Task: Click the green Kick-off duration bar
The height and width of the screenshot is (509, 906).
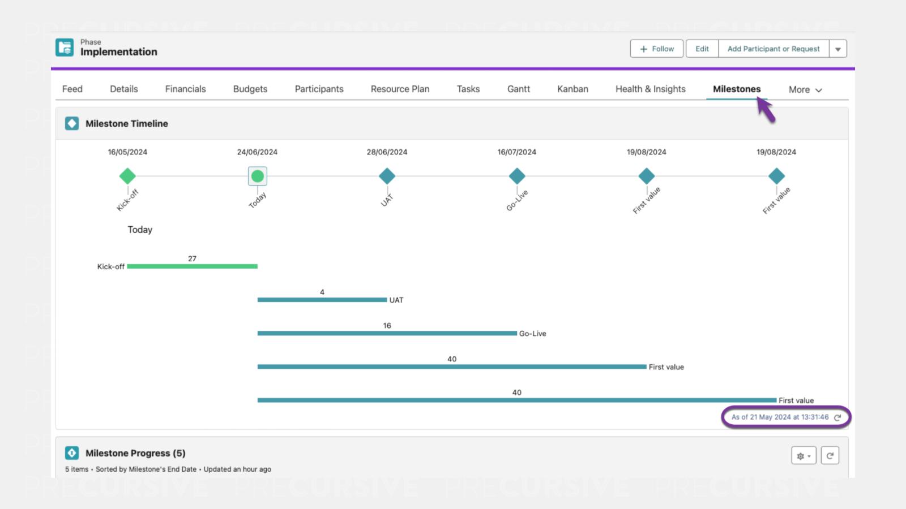Action: point(192,266)
